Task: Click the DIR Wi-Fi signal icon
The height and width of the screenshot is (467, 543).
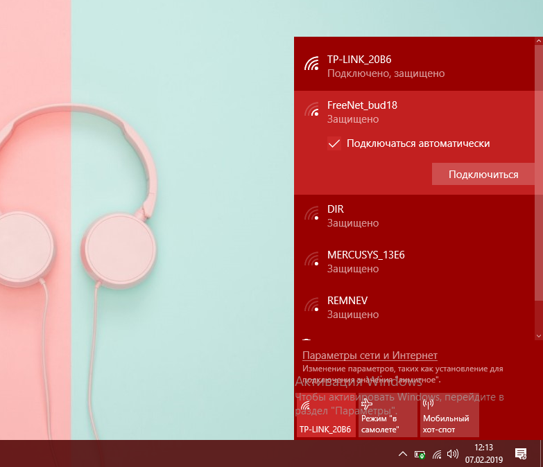Action: click(x=311, y=213)
